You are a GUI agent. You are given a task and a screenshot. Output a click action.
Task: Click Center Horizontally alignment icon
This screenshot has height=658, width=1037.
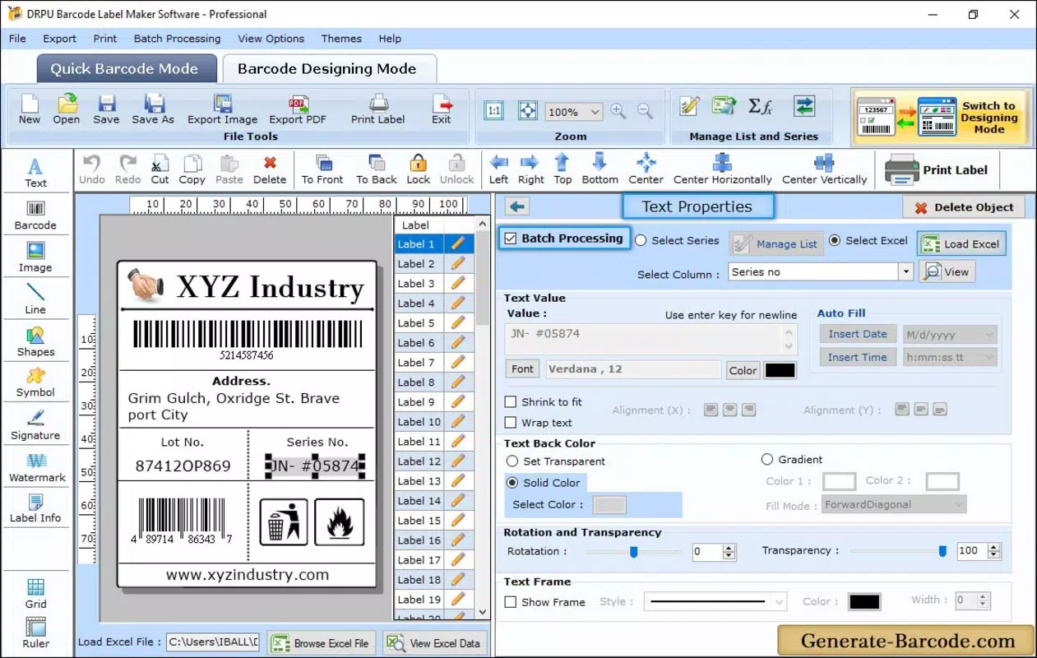point(722,163)
